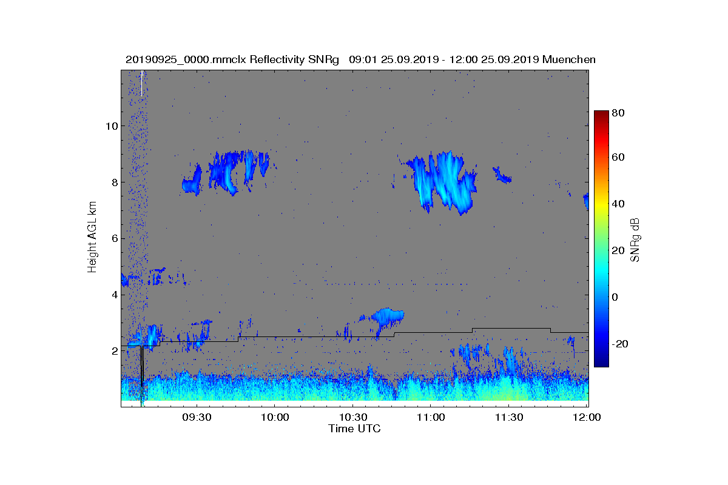Click the 12:00 time tick label
This screenshot has width=728, height=485.
click(587, 417)
